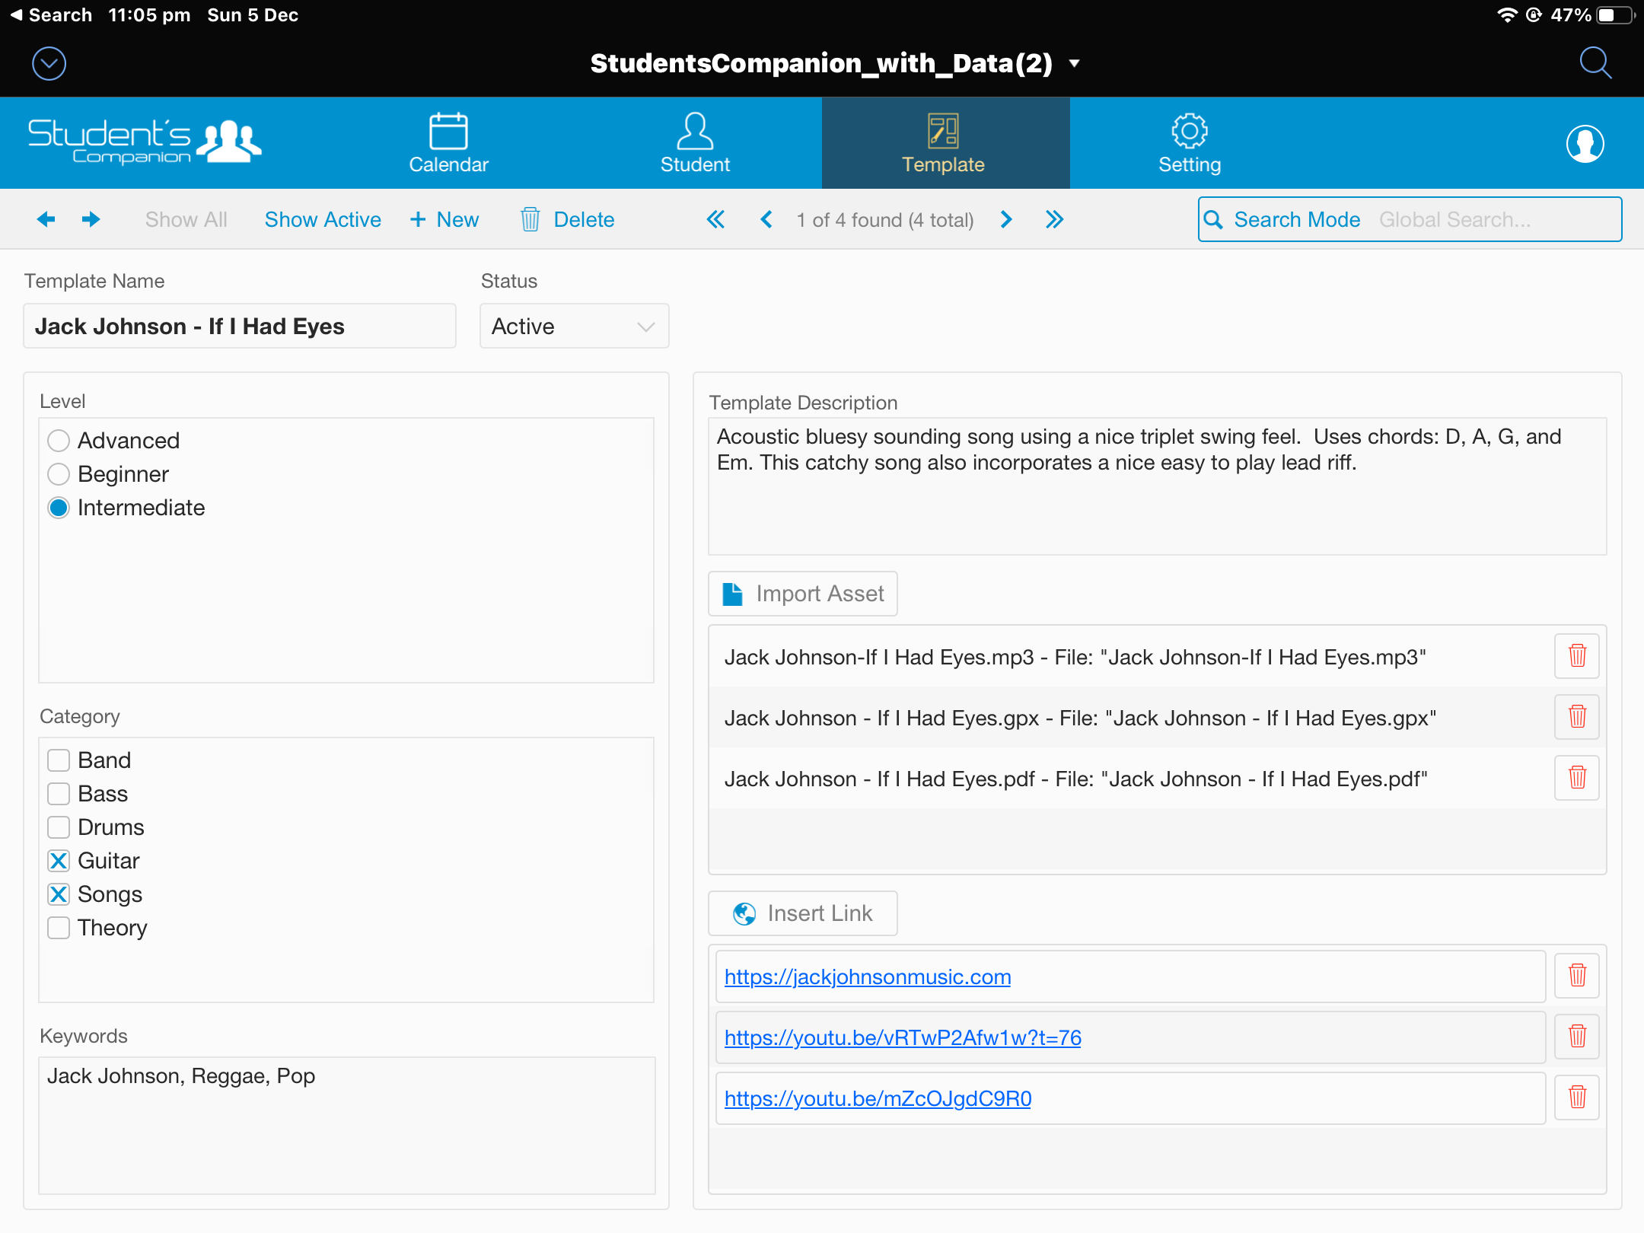This screenshot has width=1644, height=1233.
Task: Tap the battery indicator in status bar
Action: pos(1617,15)
